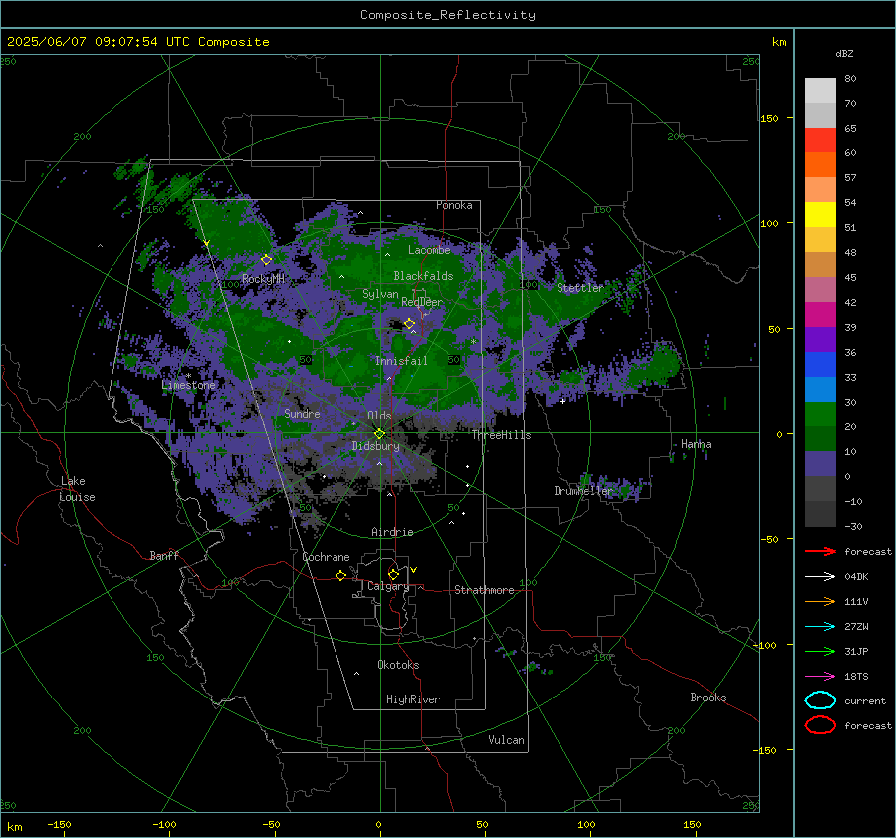Screen dimensions: 896x838
Task: Click the Vulcan city label
Action: (506, 740)
